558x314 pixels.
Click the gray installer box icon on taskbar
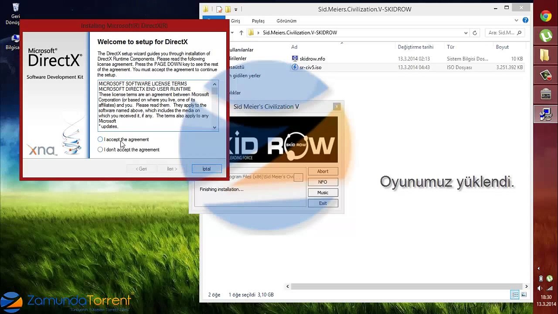pos(545,94)
